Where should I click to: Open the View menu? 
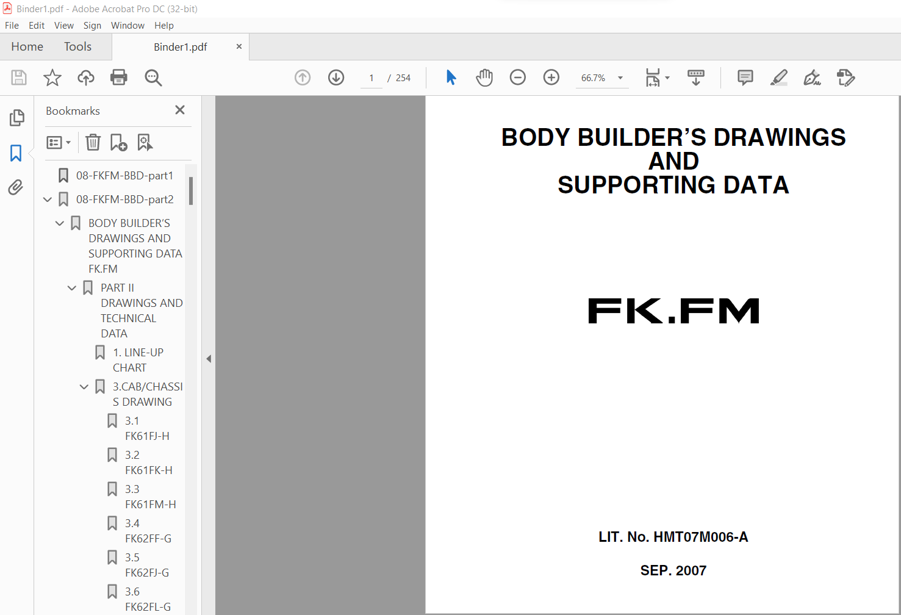(64, 26)
